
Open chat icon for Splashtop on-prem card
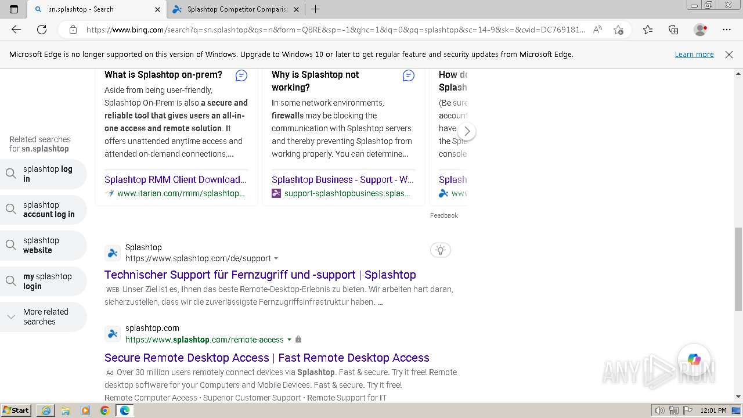[241, 75]
